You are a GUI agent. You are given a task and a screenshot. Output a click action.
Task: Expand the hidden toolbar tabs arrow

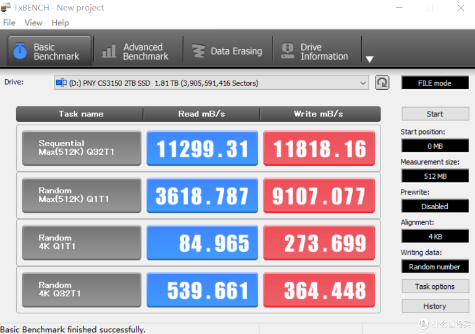[x=369, y=58]
